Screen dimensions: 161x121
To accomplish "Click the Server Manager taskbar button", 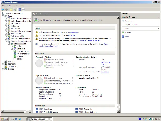I will (40, 119).
